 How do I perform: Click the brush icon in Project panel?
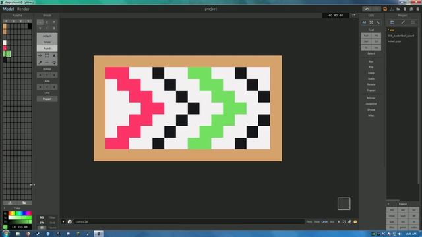click(x=403, y=22)
